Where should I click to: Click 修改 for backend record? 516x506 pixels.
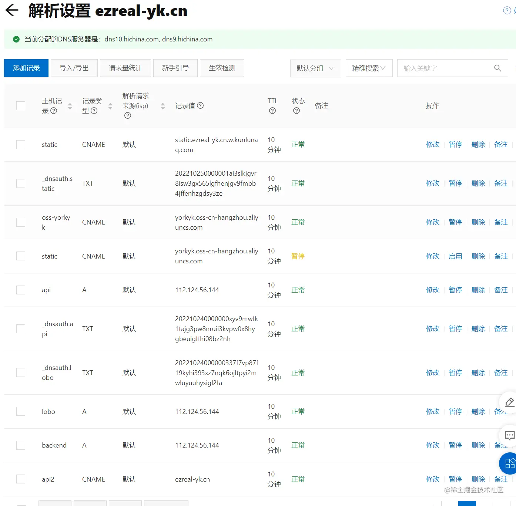pos(433,445)
